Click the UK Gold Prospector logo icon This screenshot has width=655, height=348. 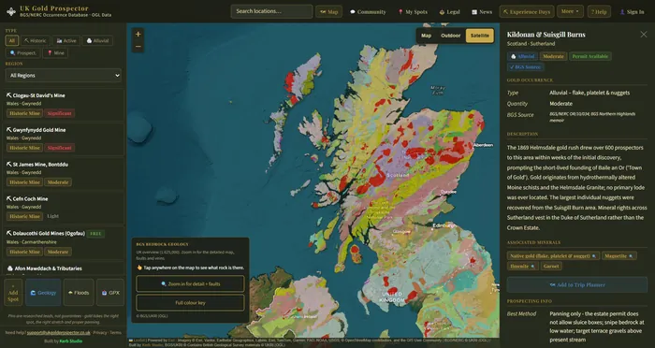click(11, 11)
